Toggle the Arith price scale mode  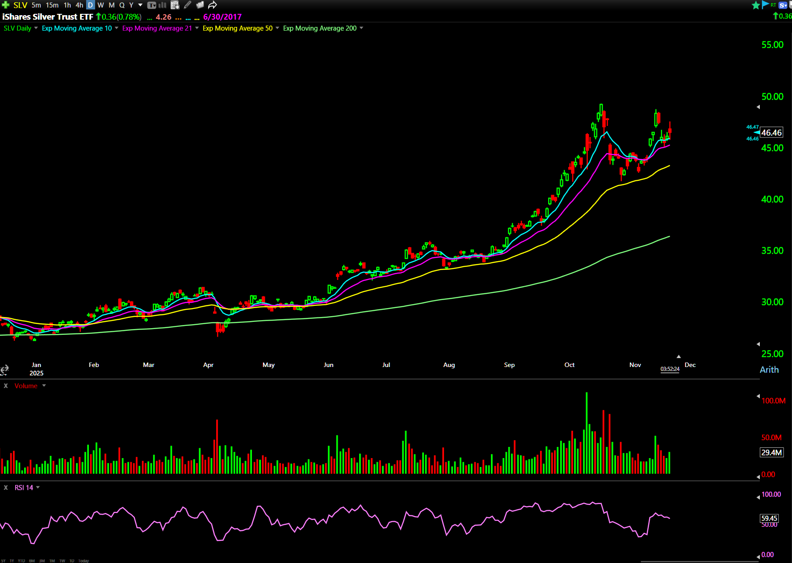pos(769,370)
